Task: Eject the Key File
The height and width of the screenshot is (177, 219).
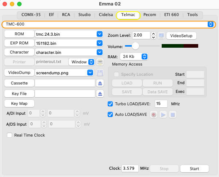Action: point(100,94)
